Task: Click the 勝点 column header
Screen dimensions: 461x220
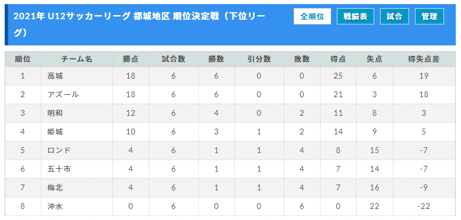Action: [x=131, y=59]
